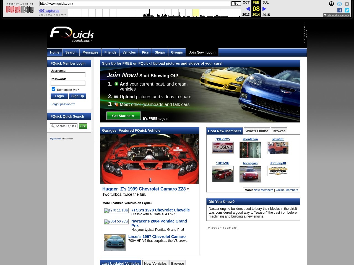Open Hugger_Z's 1999 Chevrolet Camaro Z28 link

pos(144,189)
